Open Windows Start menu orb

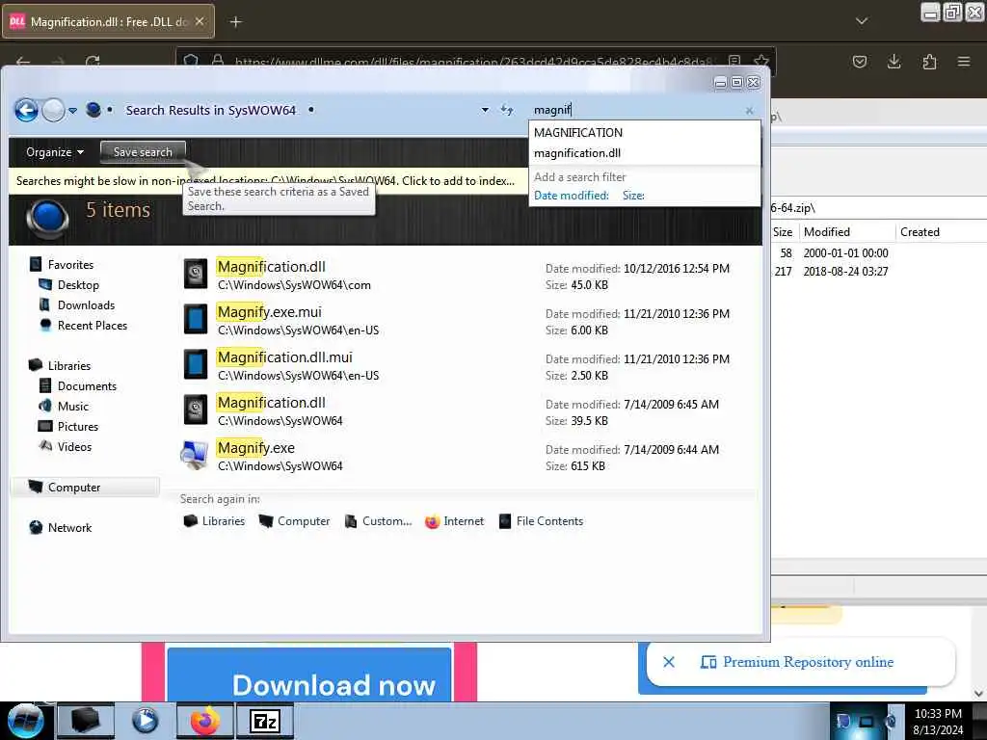click(26, 721)
